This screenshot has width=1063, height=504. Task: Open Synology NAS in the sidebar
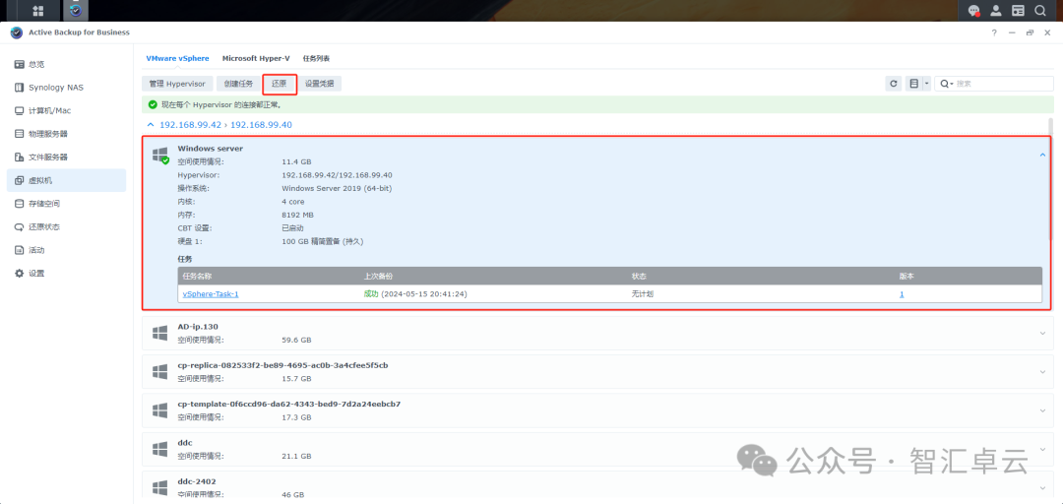point(66,88)
